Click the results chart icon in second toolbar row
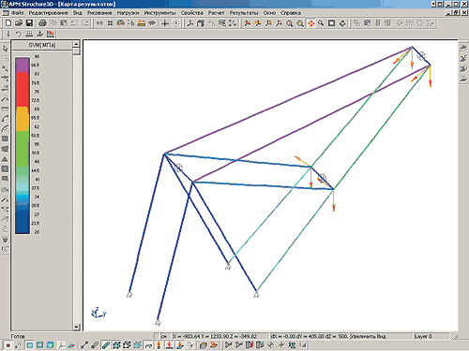 [51, 34]
